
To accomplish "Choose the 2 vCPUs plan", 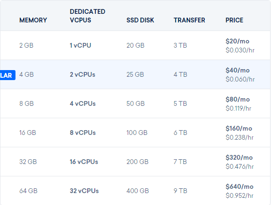I will pyautogui.click(x=82, y=74).
